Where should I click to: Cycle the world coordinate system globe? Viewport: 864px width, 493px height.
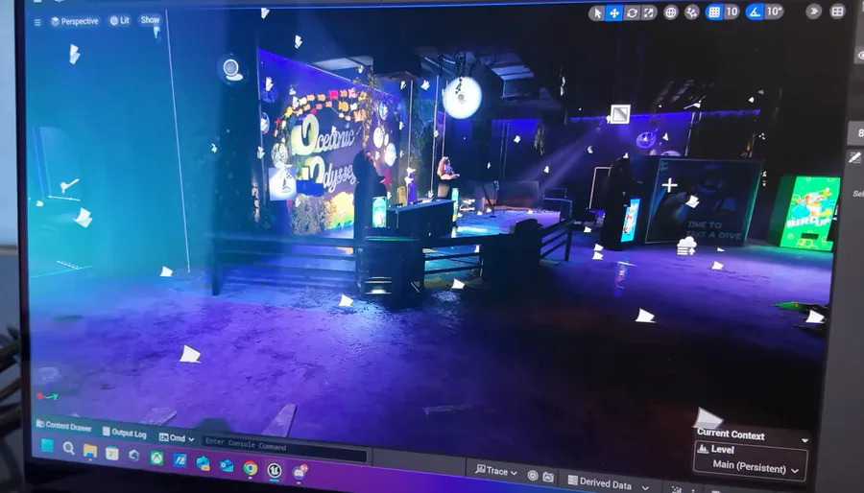[671, 12]
